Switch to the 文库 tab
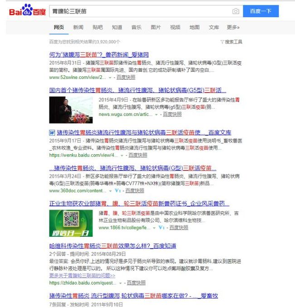The width and height of the screenshot is (295, 308). click(x=214, y=27)
